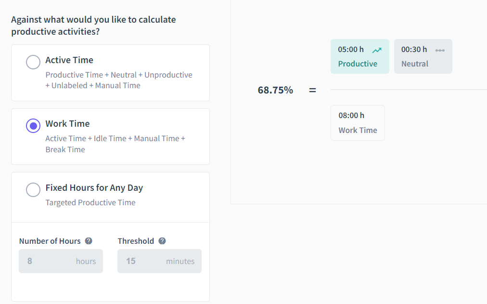Click the Work Time card description text

115,144
